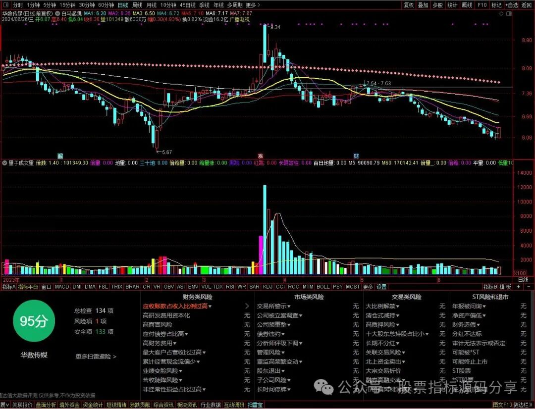Open the 盘面分析 bottom tab
This screenshot has height=409, width=535.
(46, 405)
